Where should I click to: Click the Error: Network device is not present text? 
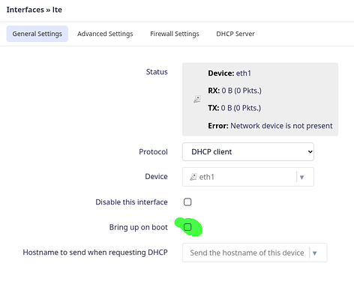270,126
